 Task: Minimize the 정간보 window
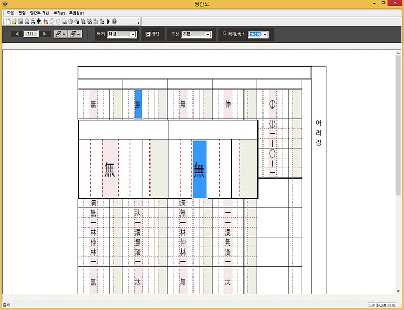coord(374,3)
